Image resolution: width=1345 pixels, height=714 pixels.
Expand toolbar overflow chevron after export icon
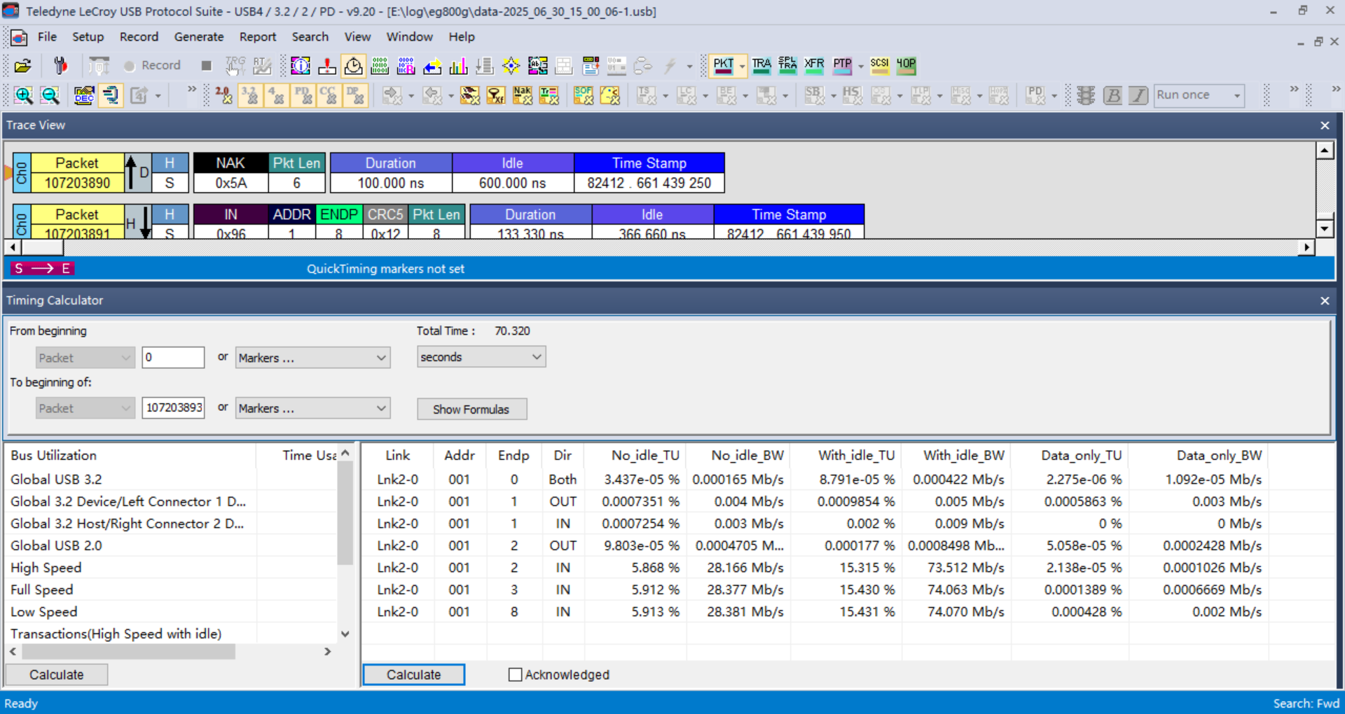click(191, 90)
